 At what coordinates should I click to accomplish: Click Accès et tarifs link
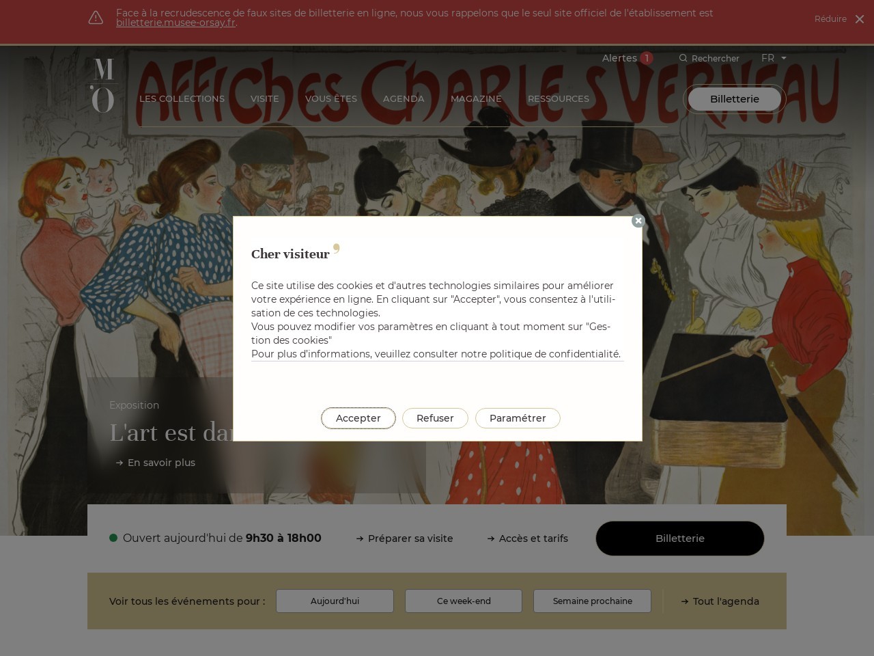pyautogui.click(x=528, y=538)
